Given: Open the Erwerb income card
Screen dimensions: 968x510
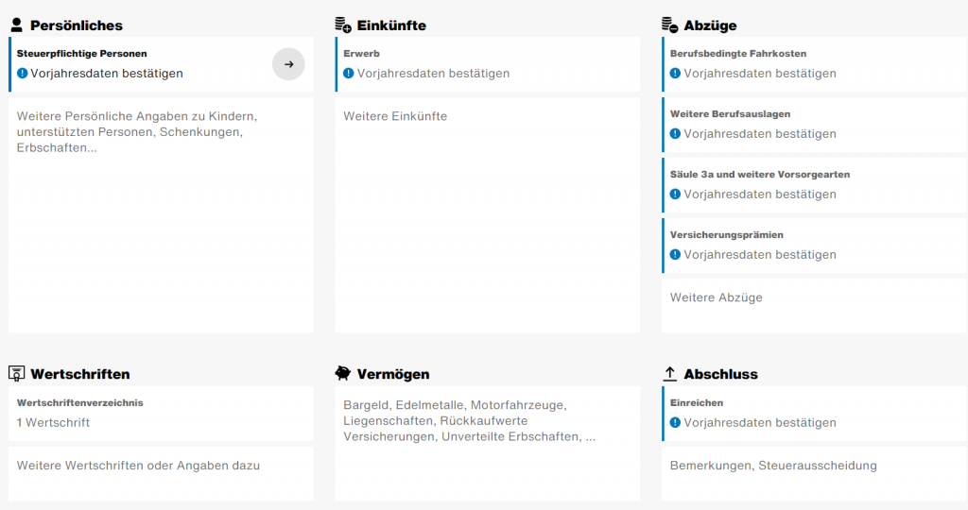Looking at the screenshot, I should coord(488,64).
